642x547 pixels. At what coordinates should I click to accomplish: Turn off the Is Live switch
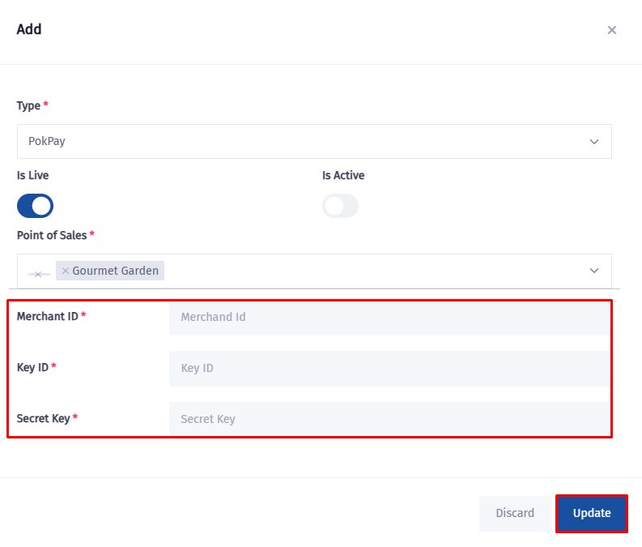[35, 206]
